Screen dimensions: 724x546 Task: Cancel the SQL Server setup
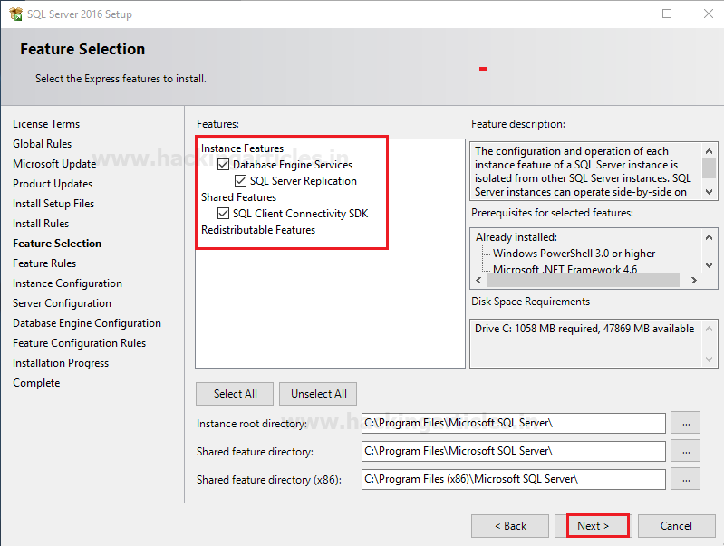(677, 526)
